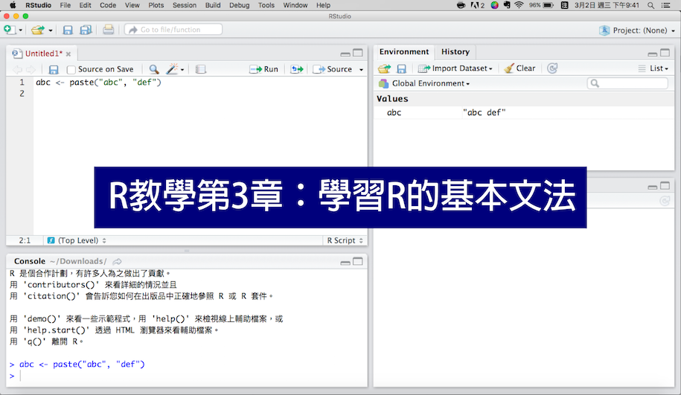Viewport: 681px width, 395px height.
Task: Minimize the Environment pane
Action: (652, 54)
